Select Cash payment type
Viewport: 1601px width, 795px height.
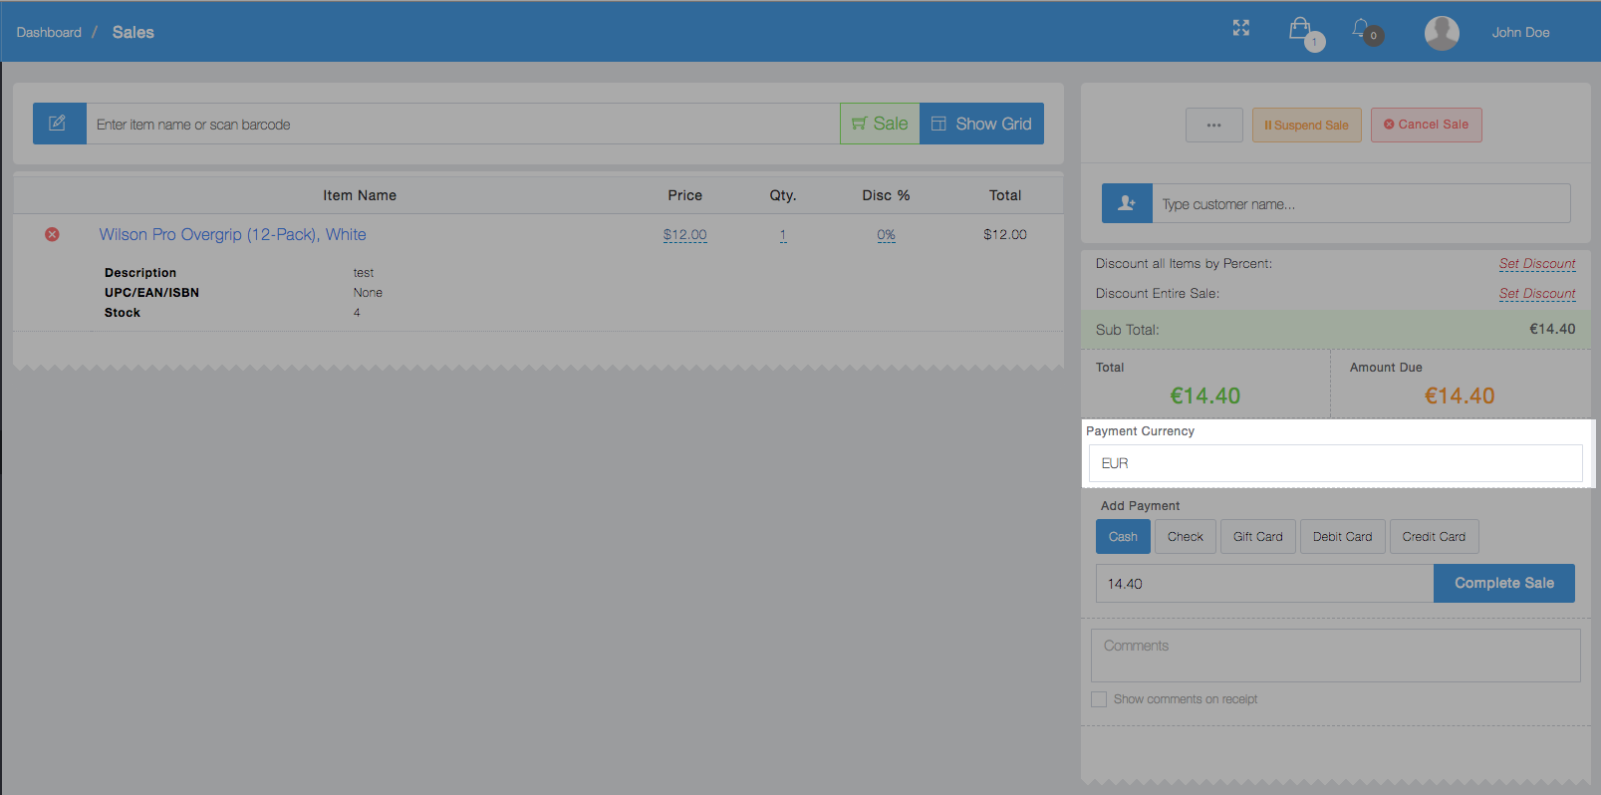pos(1123,537)
